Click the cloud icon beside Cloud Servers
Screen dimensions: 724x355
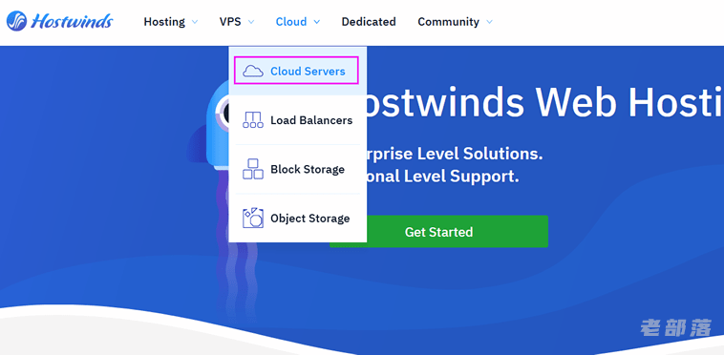(x=253, y=71)
